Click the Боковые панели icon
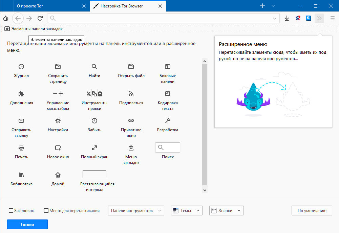The width and height of the screenshot is (339, 233). pyautogui.click(x=168, y=67)
